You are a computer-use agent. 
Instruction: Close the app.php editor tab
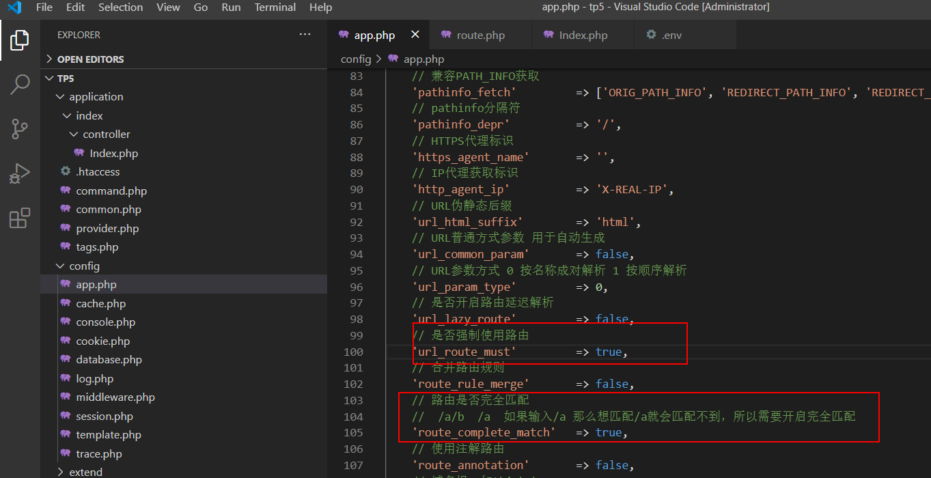[415, 35]
